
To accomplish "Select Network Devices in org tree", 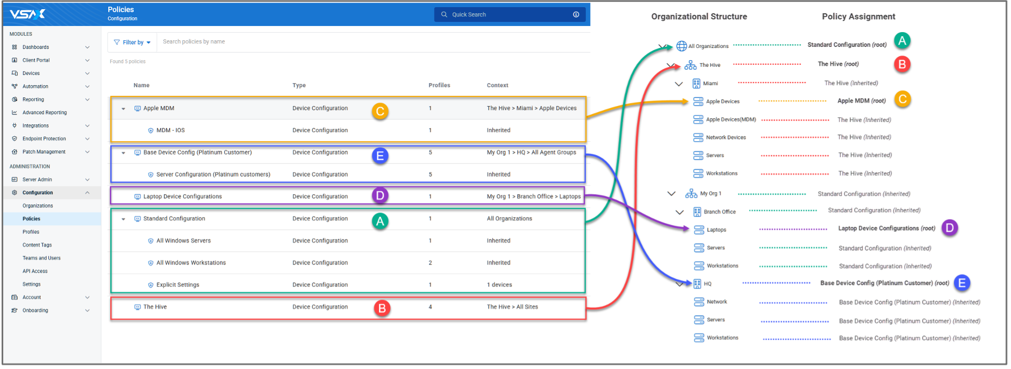I will tap(726, 138).
